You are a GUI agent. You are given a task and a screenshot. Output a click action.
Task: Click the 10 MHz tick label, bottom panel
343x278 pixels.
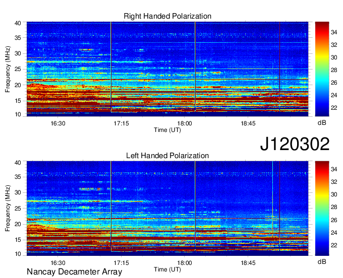click(x=18, y=254)
